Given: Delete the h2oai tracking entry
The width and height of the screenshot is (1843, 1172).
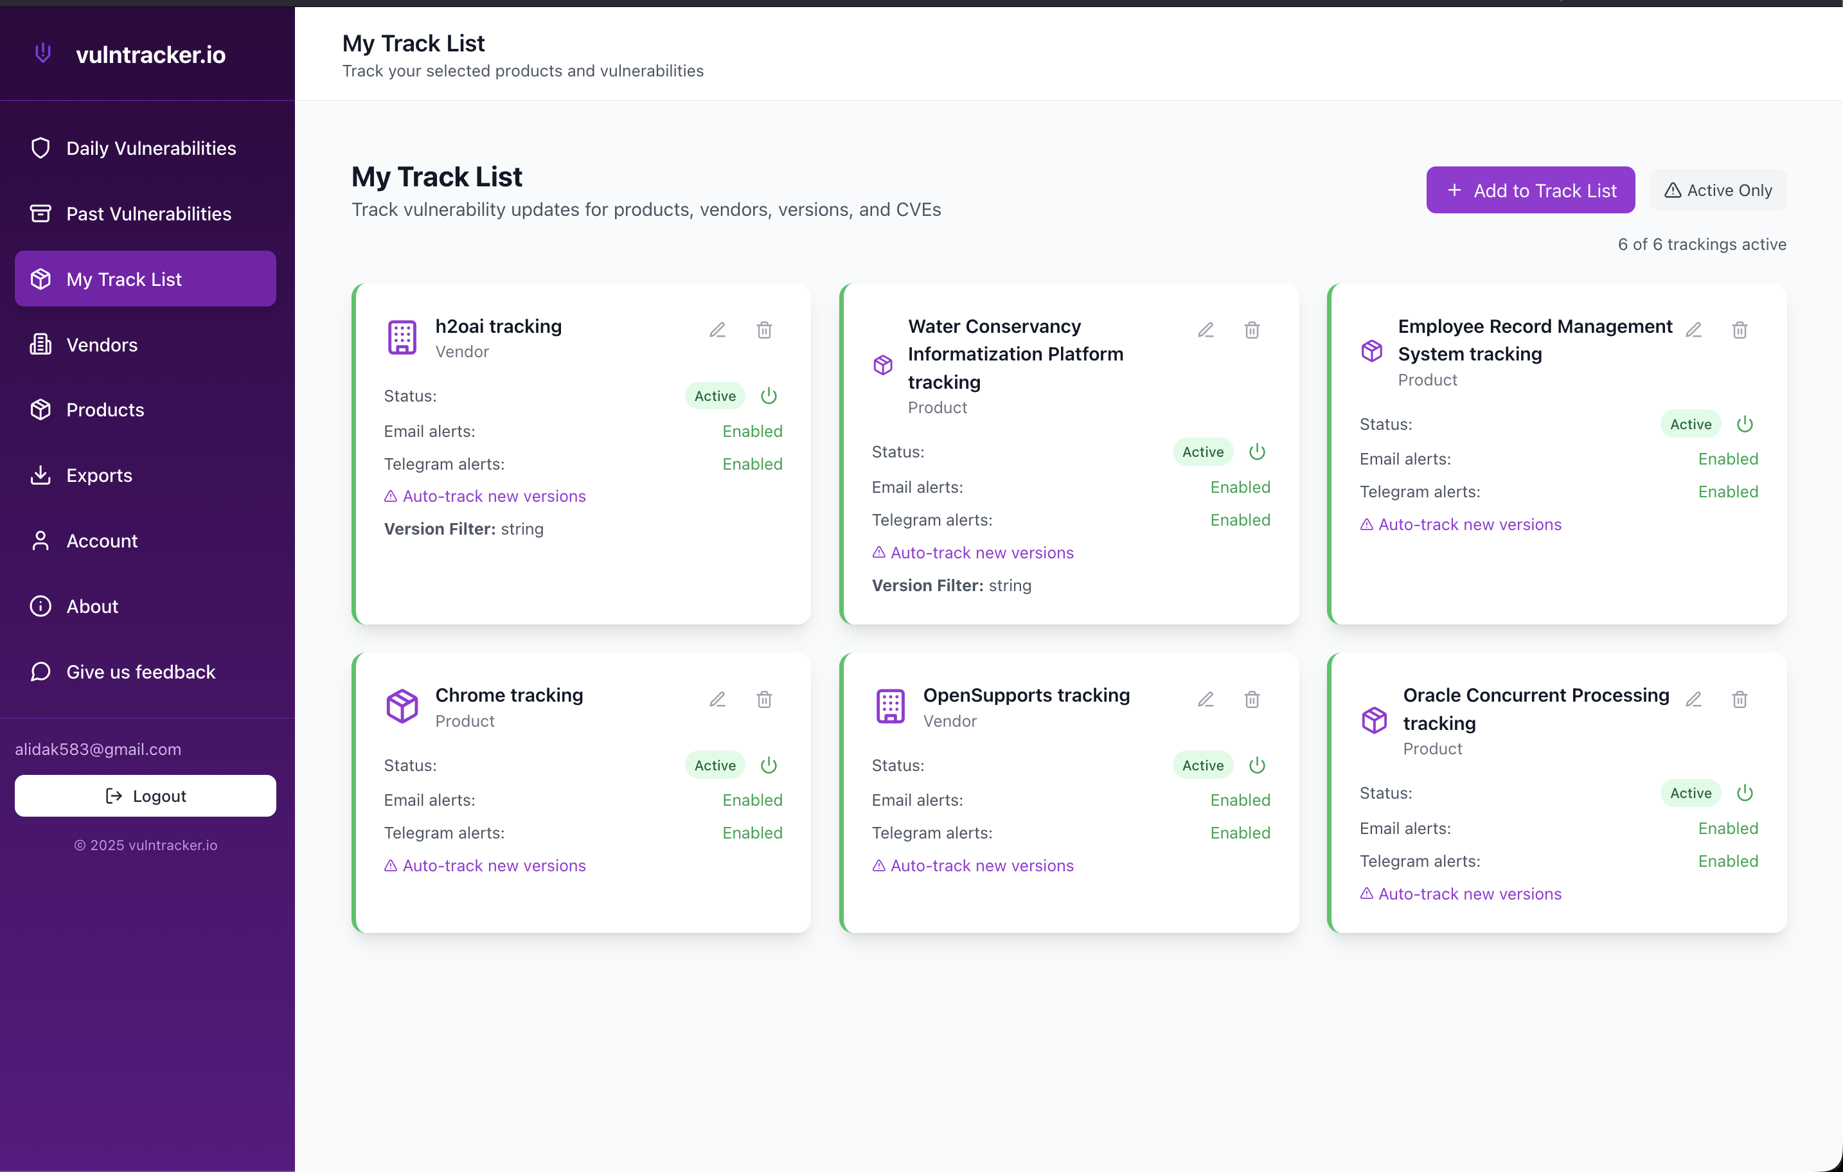Looking at the screenshot, I should click(x=764, y=329).
